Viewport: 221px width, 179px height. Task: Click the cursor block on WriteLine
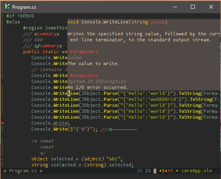click(69, 93)
